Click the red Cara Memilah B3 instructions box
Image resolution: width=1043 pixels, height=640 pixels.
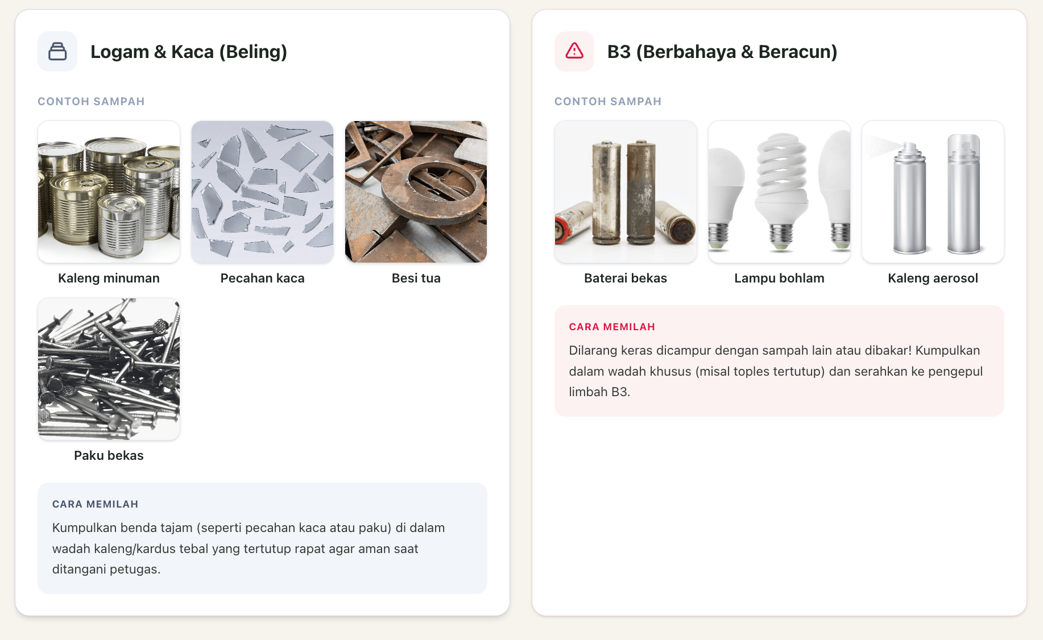click(x=780, y=361)
